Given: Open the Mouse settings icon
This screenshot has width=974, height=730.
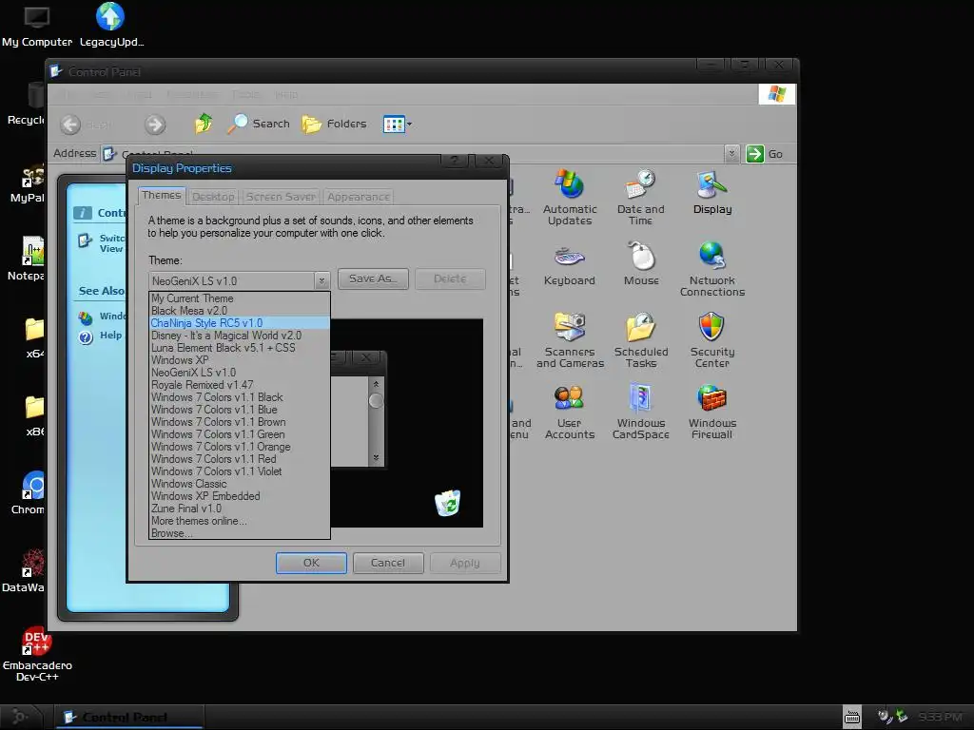Looking at the screenshot, I should click(x=641, y=265).
